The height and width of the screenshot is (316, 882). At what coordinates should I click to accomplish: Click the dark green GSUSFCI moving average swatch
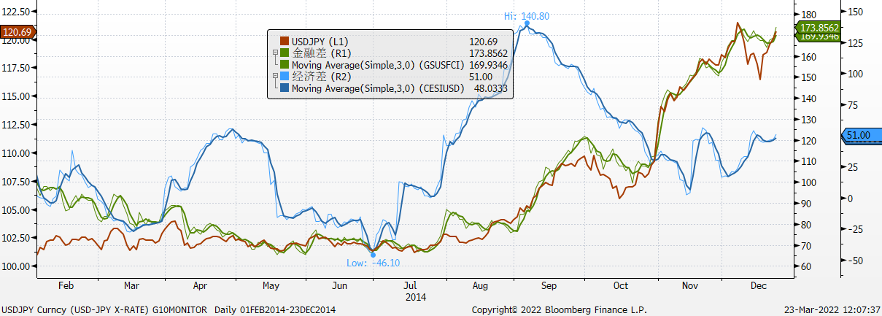pos(285,65)
